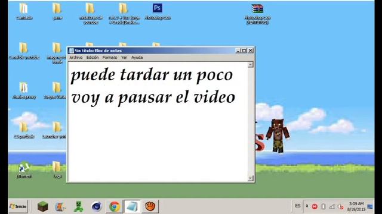Screen dimensions: 382x214
Task: Select the 'miniaturas de youtube' folder
Action: coord(90,13)
